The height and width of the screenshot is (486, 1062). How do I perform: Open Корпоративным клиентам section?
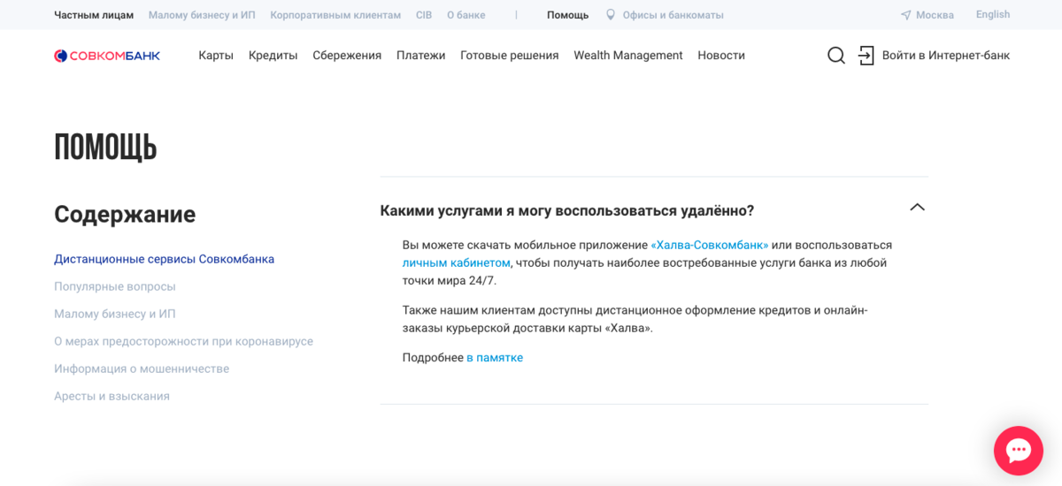coord(335,15)
